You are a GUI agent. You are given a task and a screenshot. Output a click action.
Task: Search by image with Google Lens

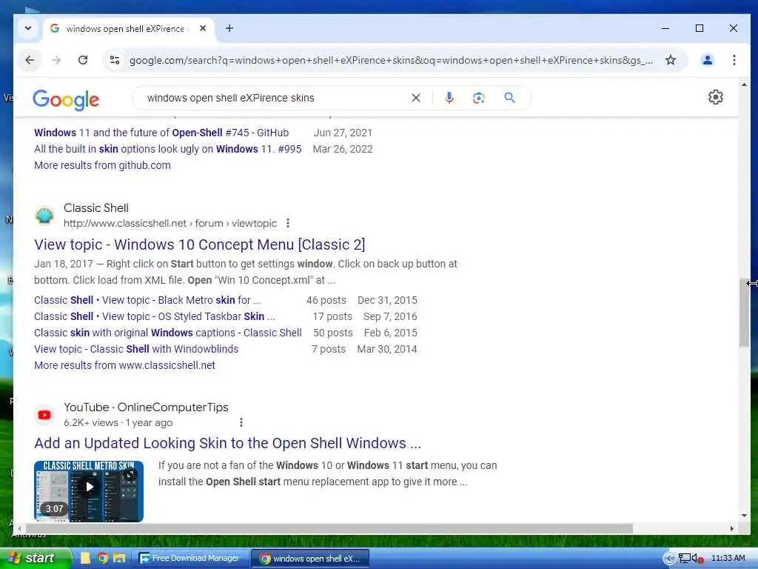click(479, 98)
